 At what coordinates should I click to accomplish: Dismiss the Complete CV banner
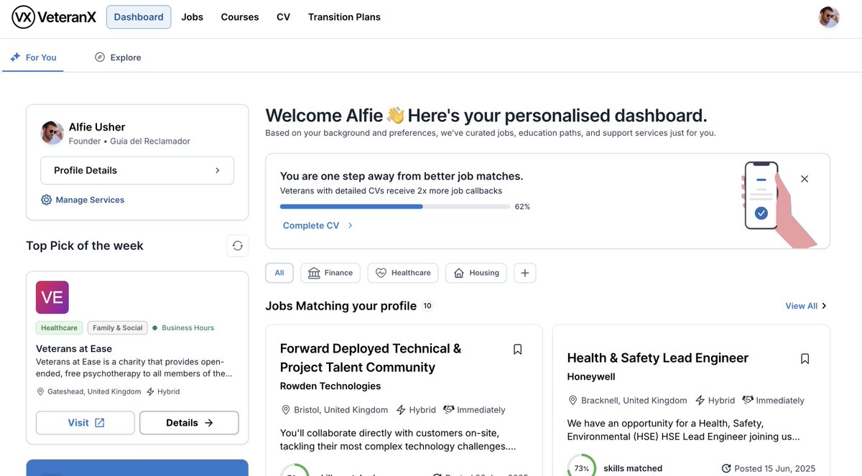point(805,179)
